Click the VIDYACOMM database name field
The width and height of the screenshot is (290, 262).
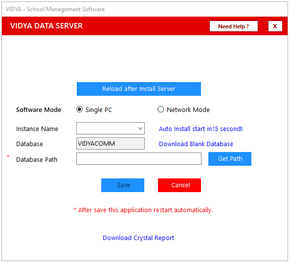pos(111,144)
